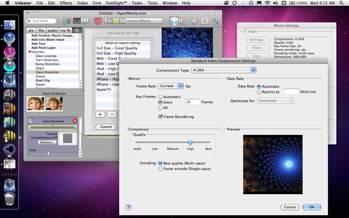Open the Trash in the Dock
The image size is (349, 218).
[10, 199]
